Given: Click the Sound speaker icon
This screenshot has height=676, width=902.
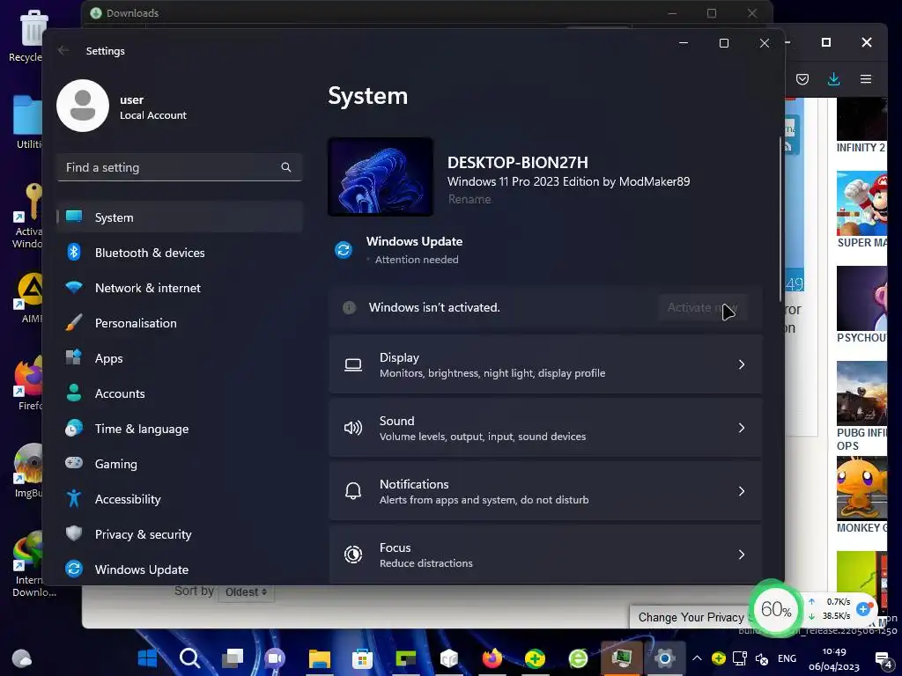Looking at the screenshot, I should tap(353, 428).
